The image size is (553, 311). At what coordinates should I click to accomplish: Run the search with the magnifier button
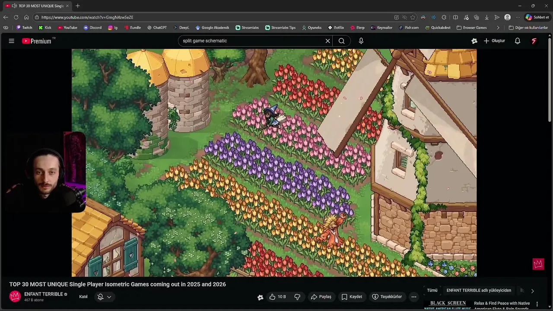coord(341,41)
